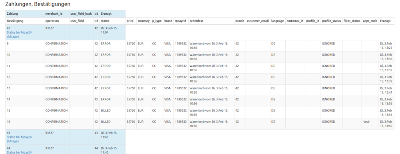400x154 pixels.
Task: Click the 'p_type' column header
Action: click(x=157, y=21)
